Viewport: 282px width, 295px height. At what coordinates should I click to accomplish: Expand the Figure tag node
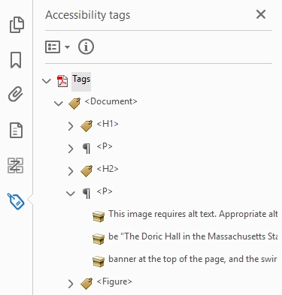pyautogui.click(x=71, y=284)
